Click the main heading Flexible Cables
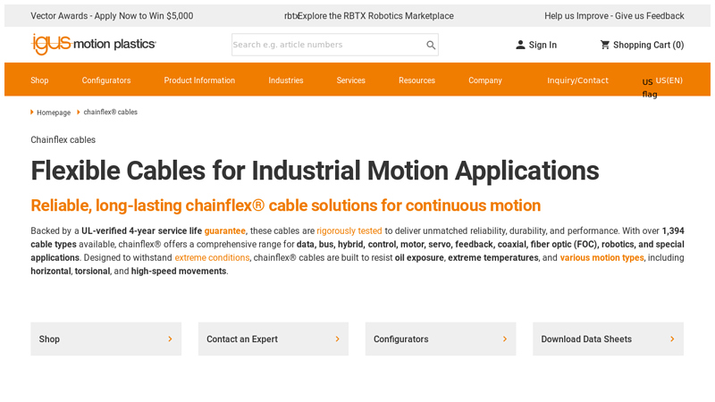The height and width of the screenshot is (402, 715). tap(315, 171)
